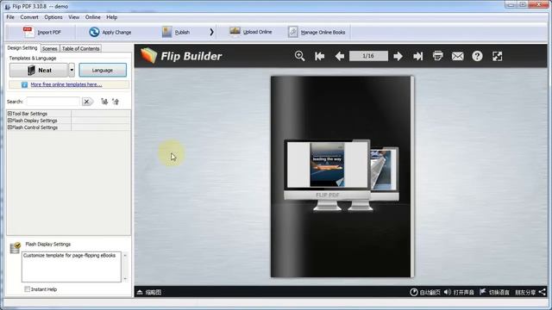Go to next page with the right arrow
The width and height of the screenshot is (552, 310).
(398, 56)
